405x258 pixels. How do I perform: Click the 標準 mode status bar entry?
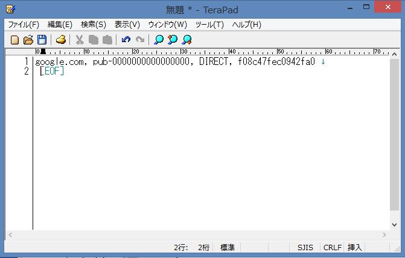(x=228, y=248)
